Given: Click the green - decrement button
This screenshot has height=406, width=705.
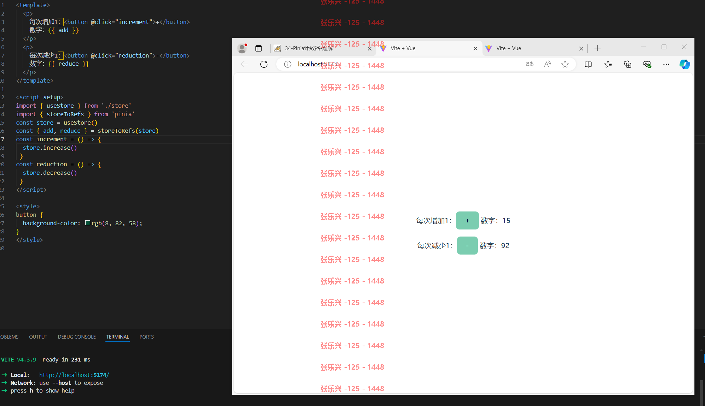Looking at the screenshot, I should click(467, 246).
